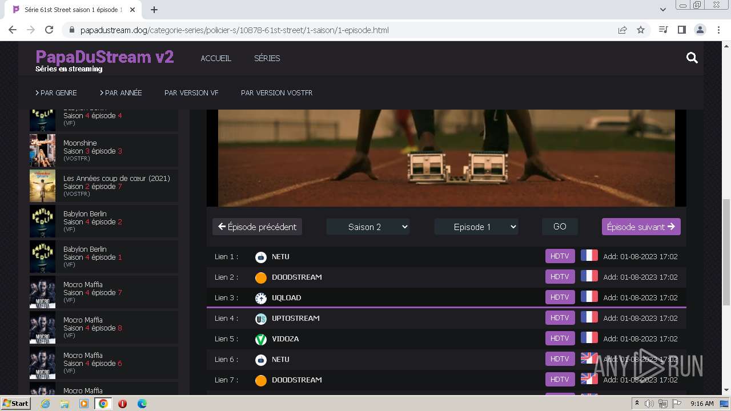Open the media control icon in toolbar

click(x=663, y=30)
